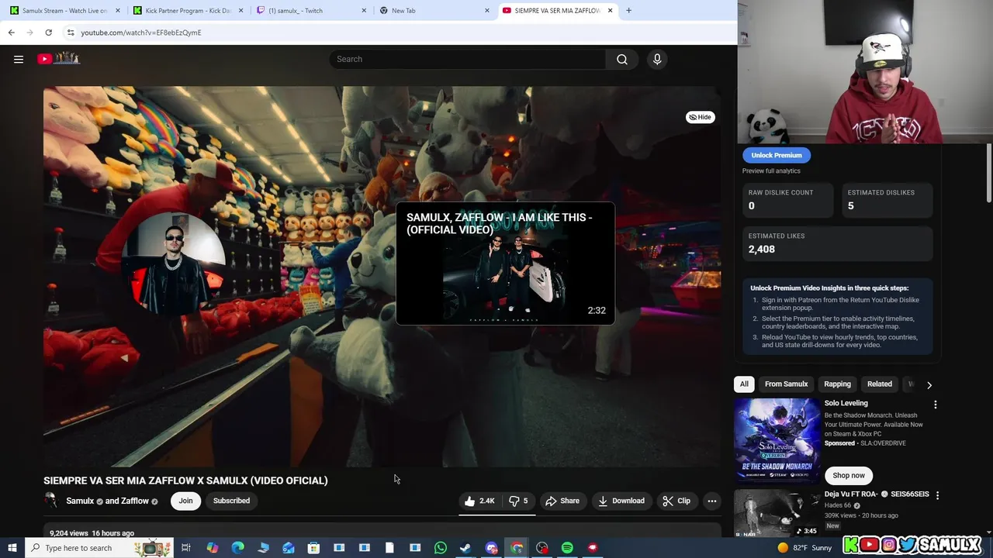Select the Rapping filter chip

pos(837,384)
